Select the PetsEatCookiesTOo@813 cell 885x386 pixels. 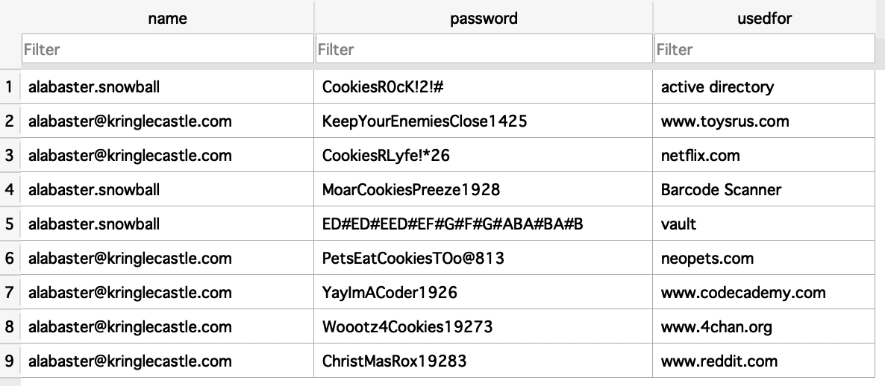483,258
